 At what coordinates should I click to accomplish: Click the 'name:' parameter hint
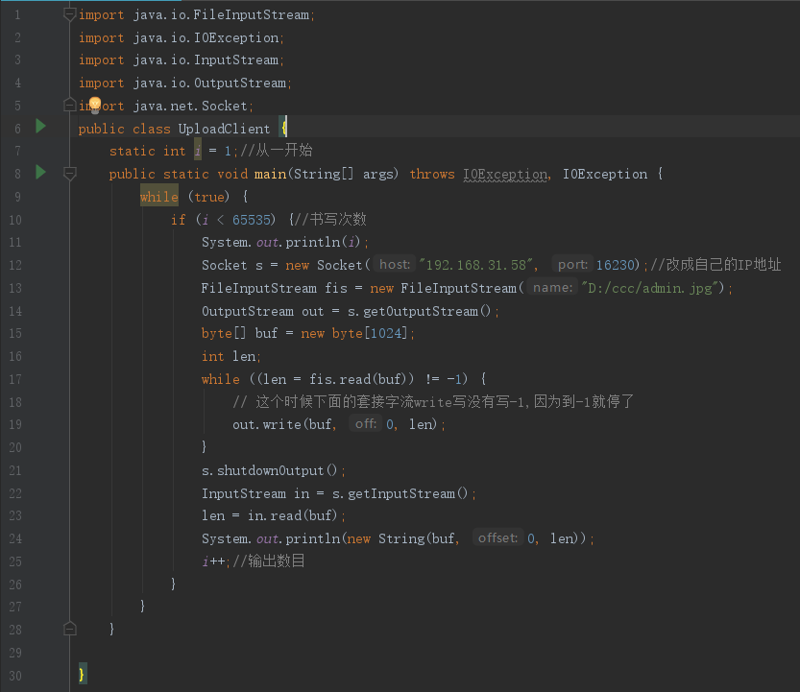coord(552,288)
